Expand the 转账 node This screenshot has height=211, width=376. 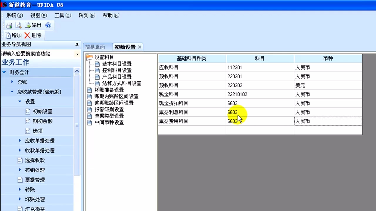[20, 190]
